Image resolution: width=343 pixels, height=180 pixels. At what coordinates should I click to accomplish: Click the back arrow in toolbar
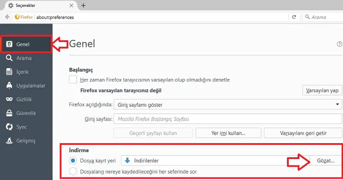pyautogui.click(x=7, y=17)
